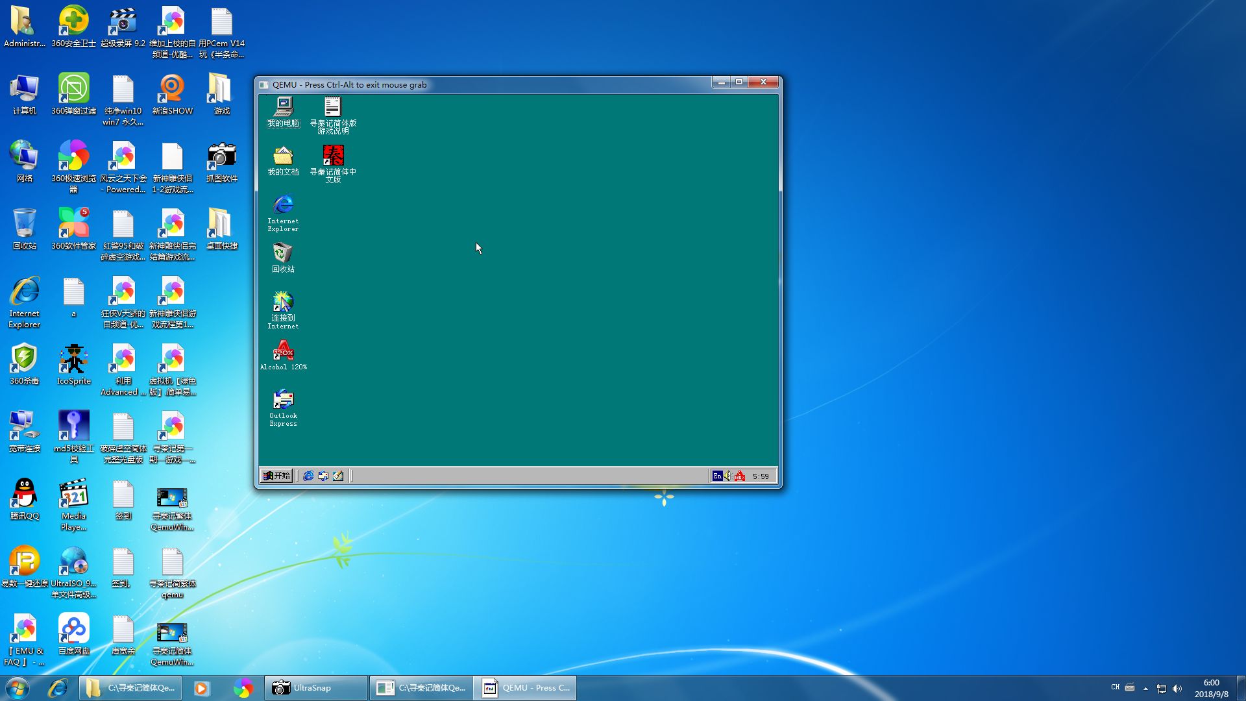Click Alcohol 120% tray icon in guest
Screen dimensions: 1246x701
coord(739,476)
